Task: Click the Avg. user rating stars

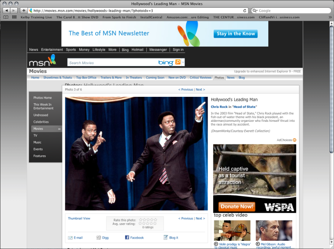Action: 148,224
